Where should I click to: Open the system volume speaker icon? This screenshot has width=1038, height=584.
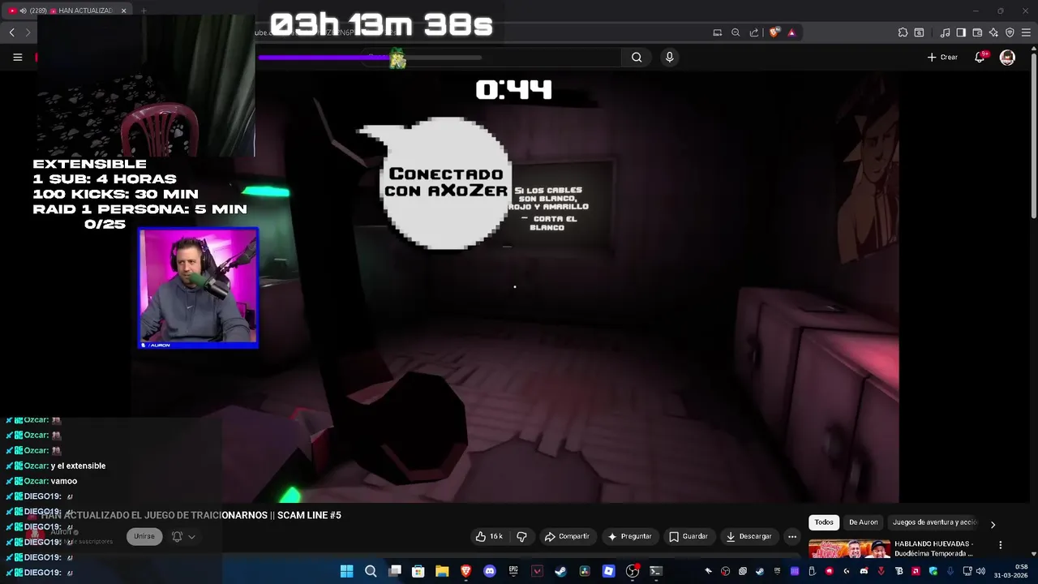pos(980,571)
